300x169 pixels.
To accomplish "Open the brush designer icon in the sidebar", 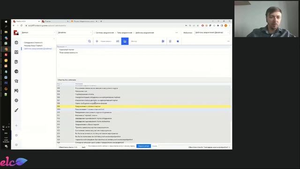I will tap(16, 110).
